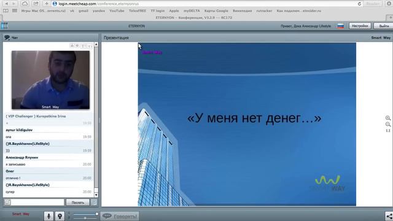Viewport: 393px width, 221px height.
Task: Open the iCloud tabs cloud icon
Action: point(25,4)
